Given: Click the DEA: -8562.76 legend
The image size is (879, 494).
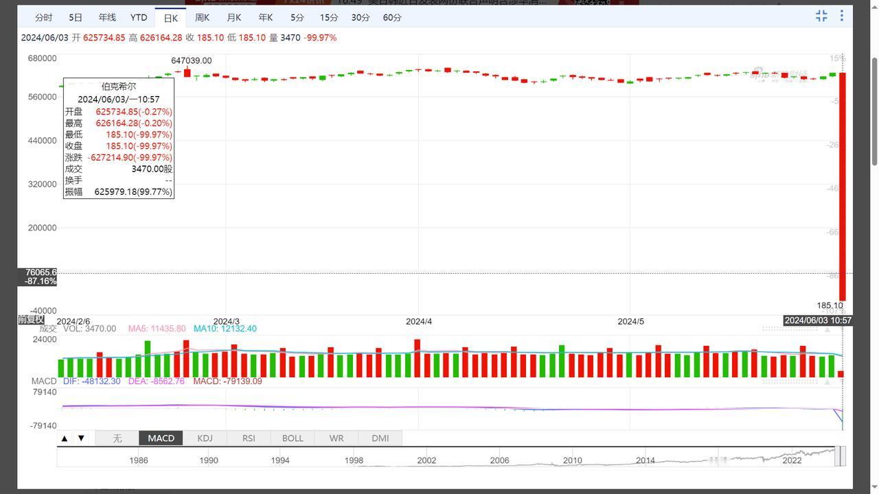Looking at the screenshot, I should pyautogui.click(x=156, y=381).
